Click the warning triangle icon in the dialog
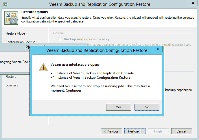The width and height of the screenshot is (199, 140). click(43, 67)
